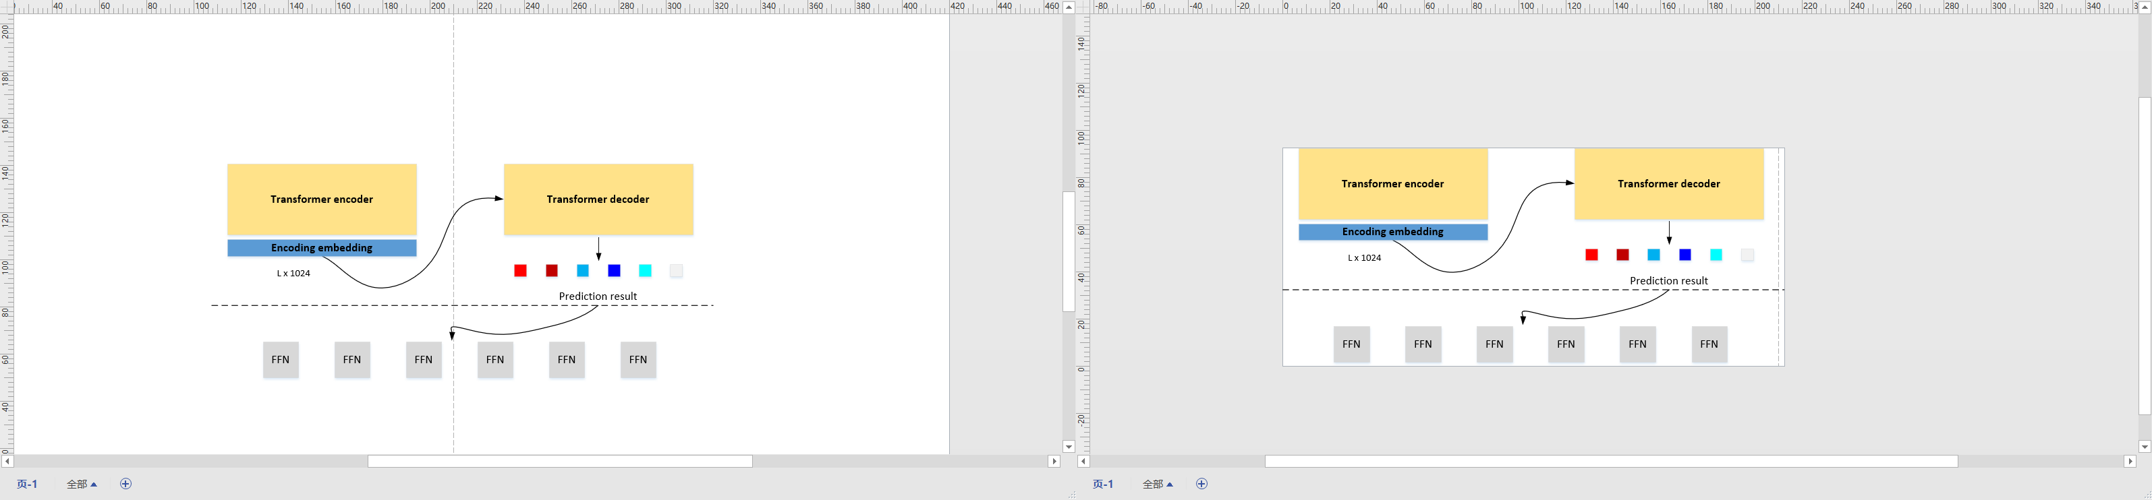Select the Transformer encoder box in left diagram
This screenshot has height=500, width=2152.
click(322, 199)
